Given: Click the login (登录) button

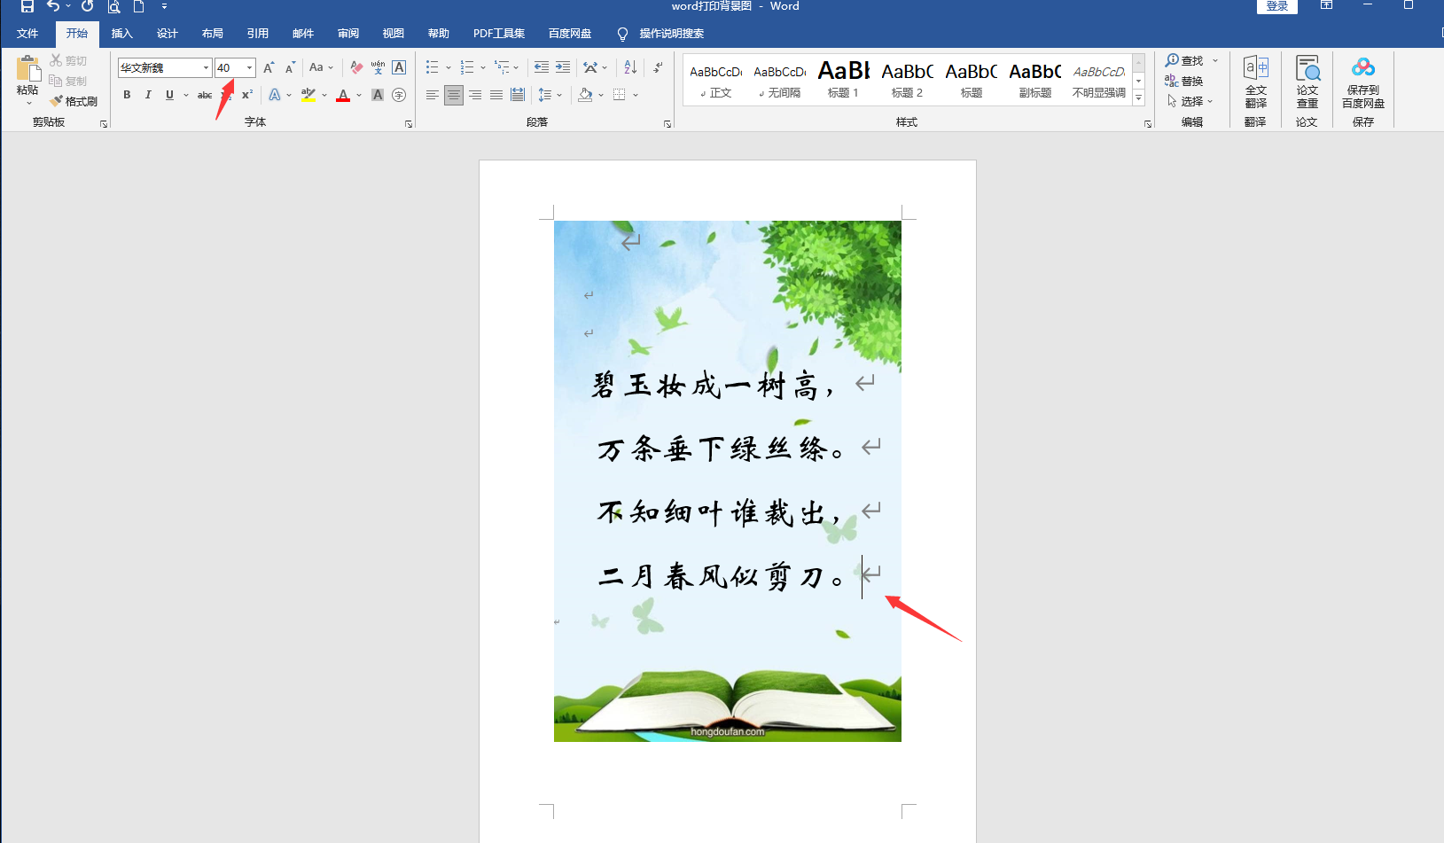Looking at the screenshot, I should tap(1276, 6).
